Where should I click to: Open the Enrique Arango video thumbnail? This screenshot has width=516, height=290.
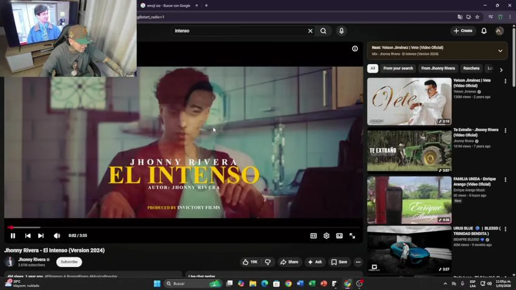click(x=409, y=200)
